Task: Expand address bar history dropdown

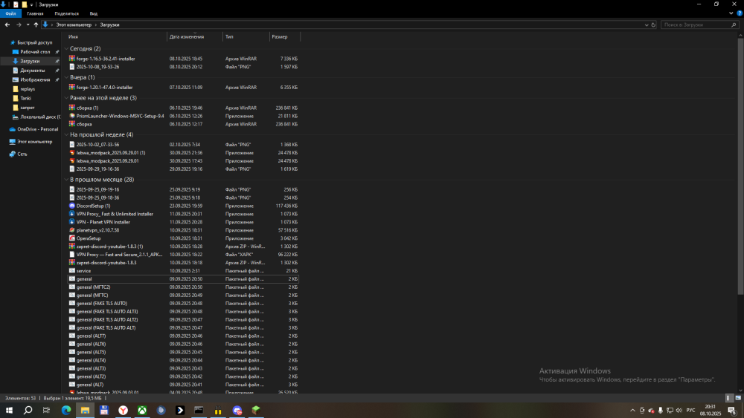Action: (x=647, y=25)
